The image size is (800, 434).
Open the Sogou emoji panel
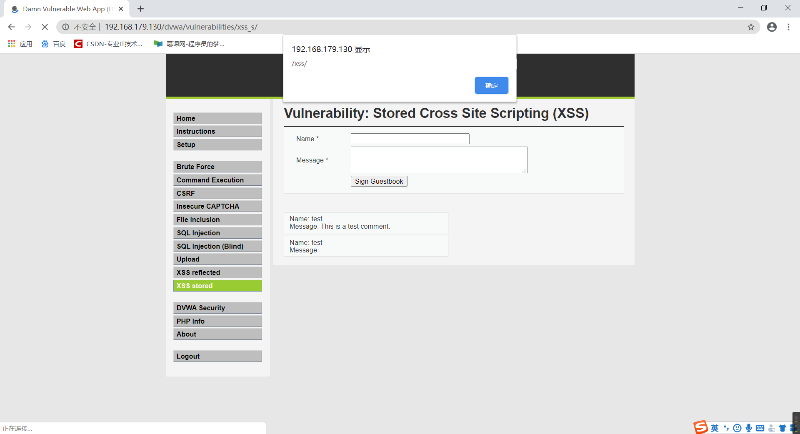tap(737, 428)
